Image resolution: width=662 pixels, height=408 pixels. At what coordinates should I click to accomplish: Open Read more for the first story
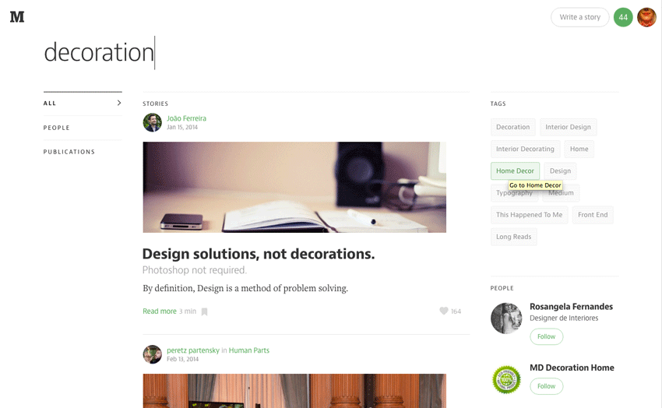[x=160, y=311]
